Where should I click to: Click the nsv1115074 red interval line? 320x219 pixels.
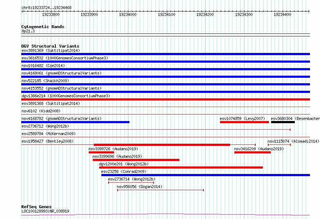tap(279, 145)
